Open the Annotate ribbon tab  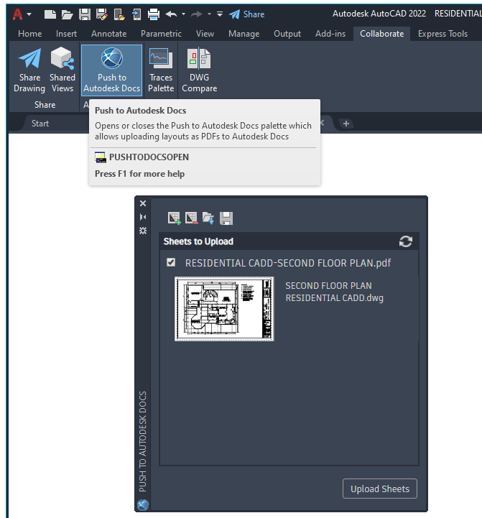pyautogui.click(x=108, y=34)
